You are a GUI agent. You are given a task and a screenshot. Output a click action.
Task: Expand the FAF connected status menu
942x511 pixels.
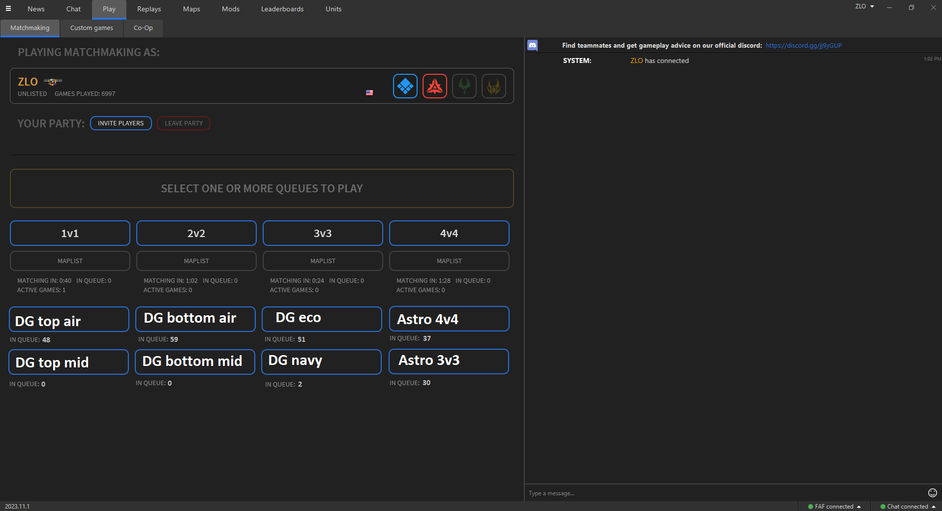tap(834, 507)
